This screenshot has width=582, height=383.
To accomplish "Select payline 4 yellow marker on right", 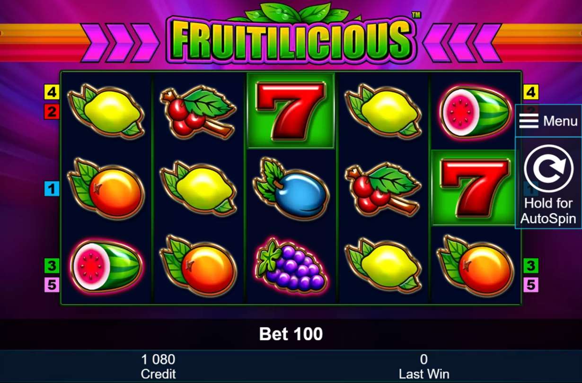I will pos(530,92).
